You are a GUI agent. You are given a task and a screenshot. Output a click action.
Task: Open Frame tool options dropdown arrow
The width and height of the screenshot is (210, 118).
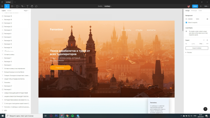point(14,6)
